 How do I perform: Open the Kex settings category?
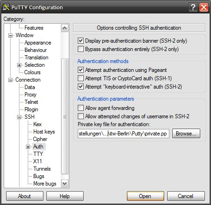click(x=37, y=124)
